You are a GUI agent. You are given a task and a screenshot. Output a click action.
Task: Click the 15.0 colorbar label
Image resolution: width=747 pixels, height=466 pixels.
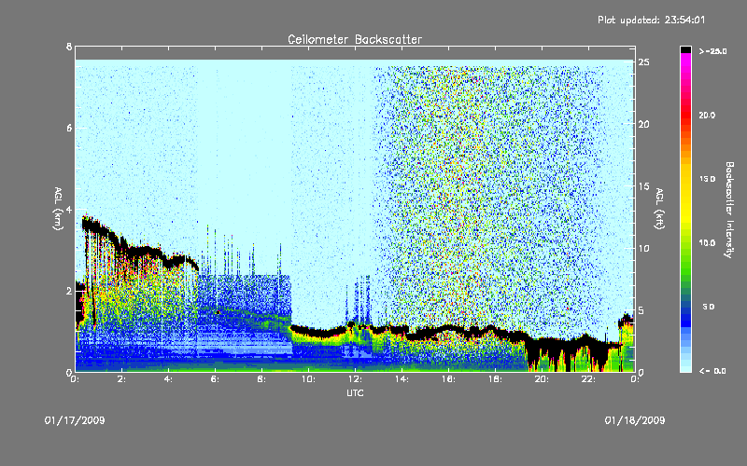pos(707,179)
